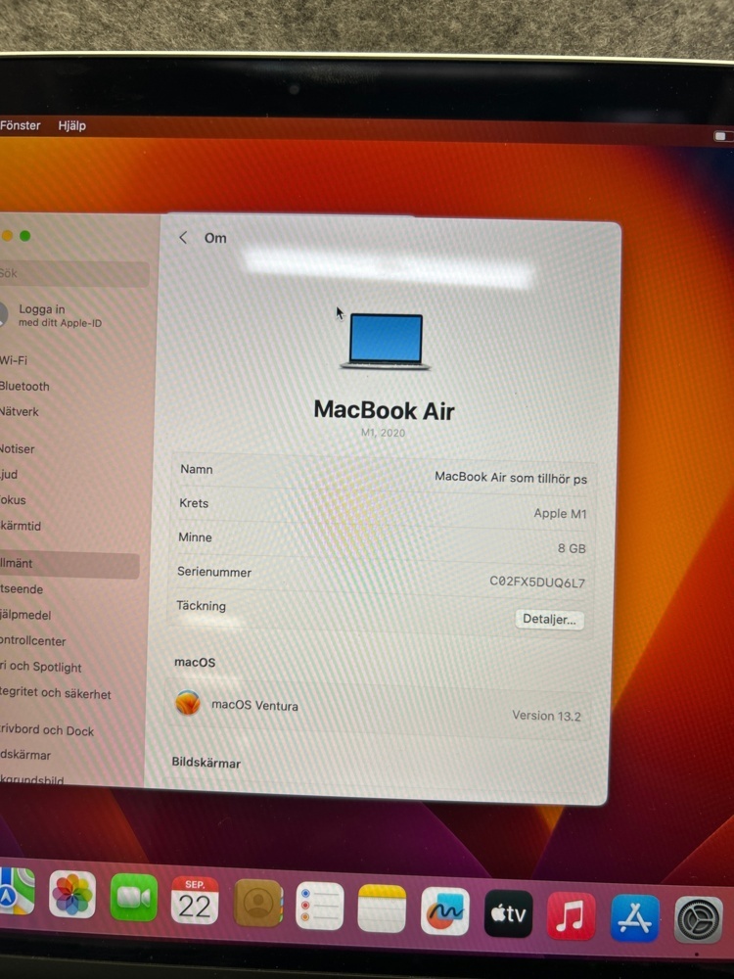Open the Apple TV app in the Dock
Image resolution: width=734 pixels, height=979 pixels.
[x=509, y=913]
